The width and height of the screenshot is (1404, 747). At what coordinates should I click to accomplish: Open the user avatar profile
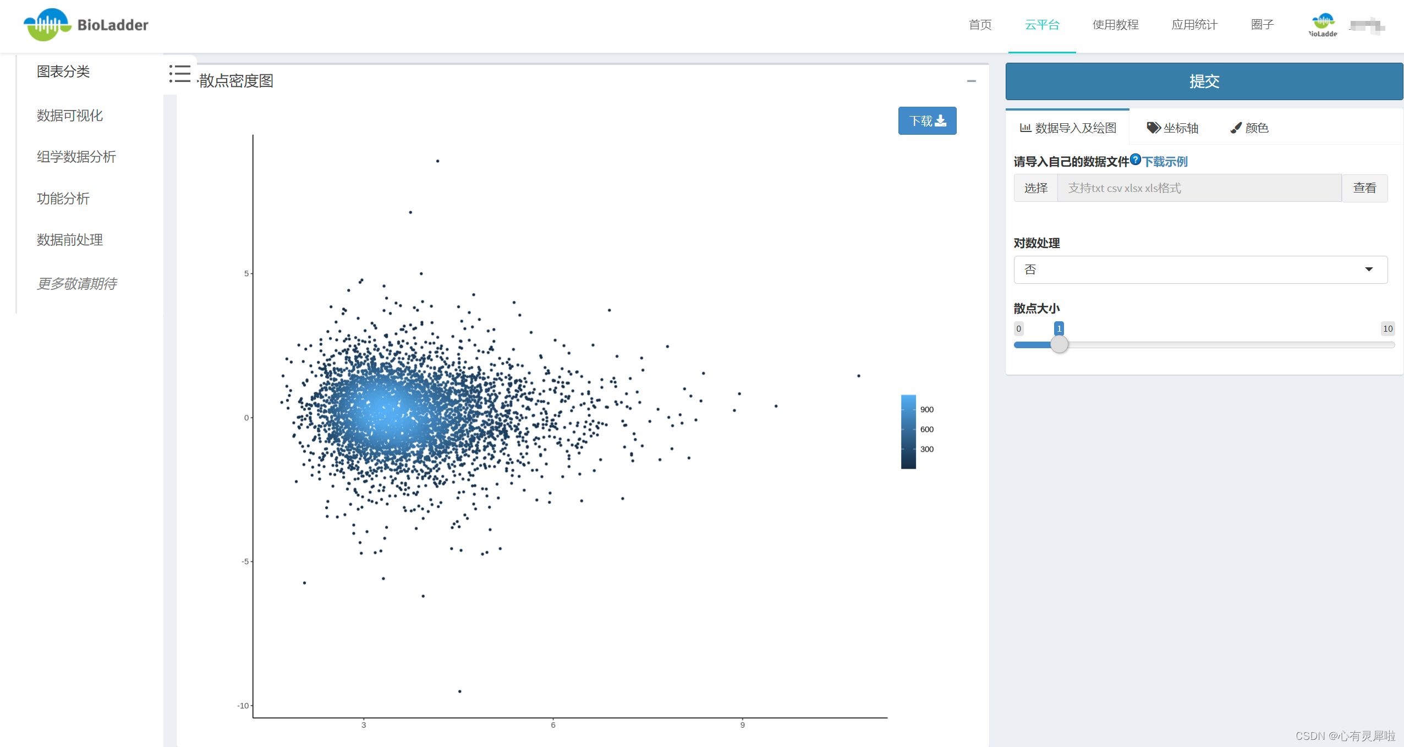point(1323,25)
